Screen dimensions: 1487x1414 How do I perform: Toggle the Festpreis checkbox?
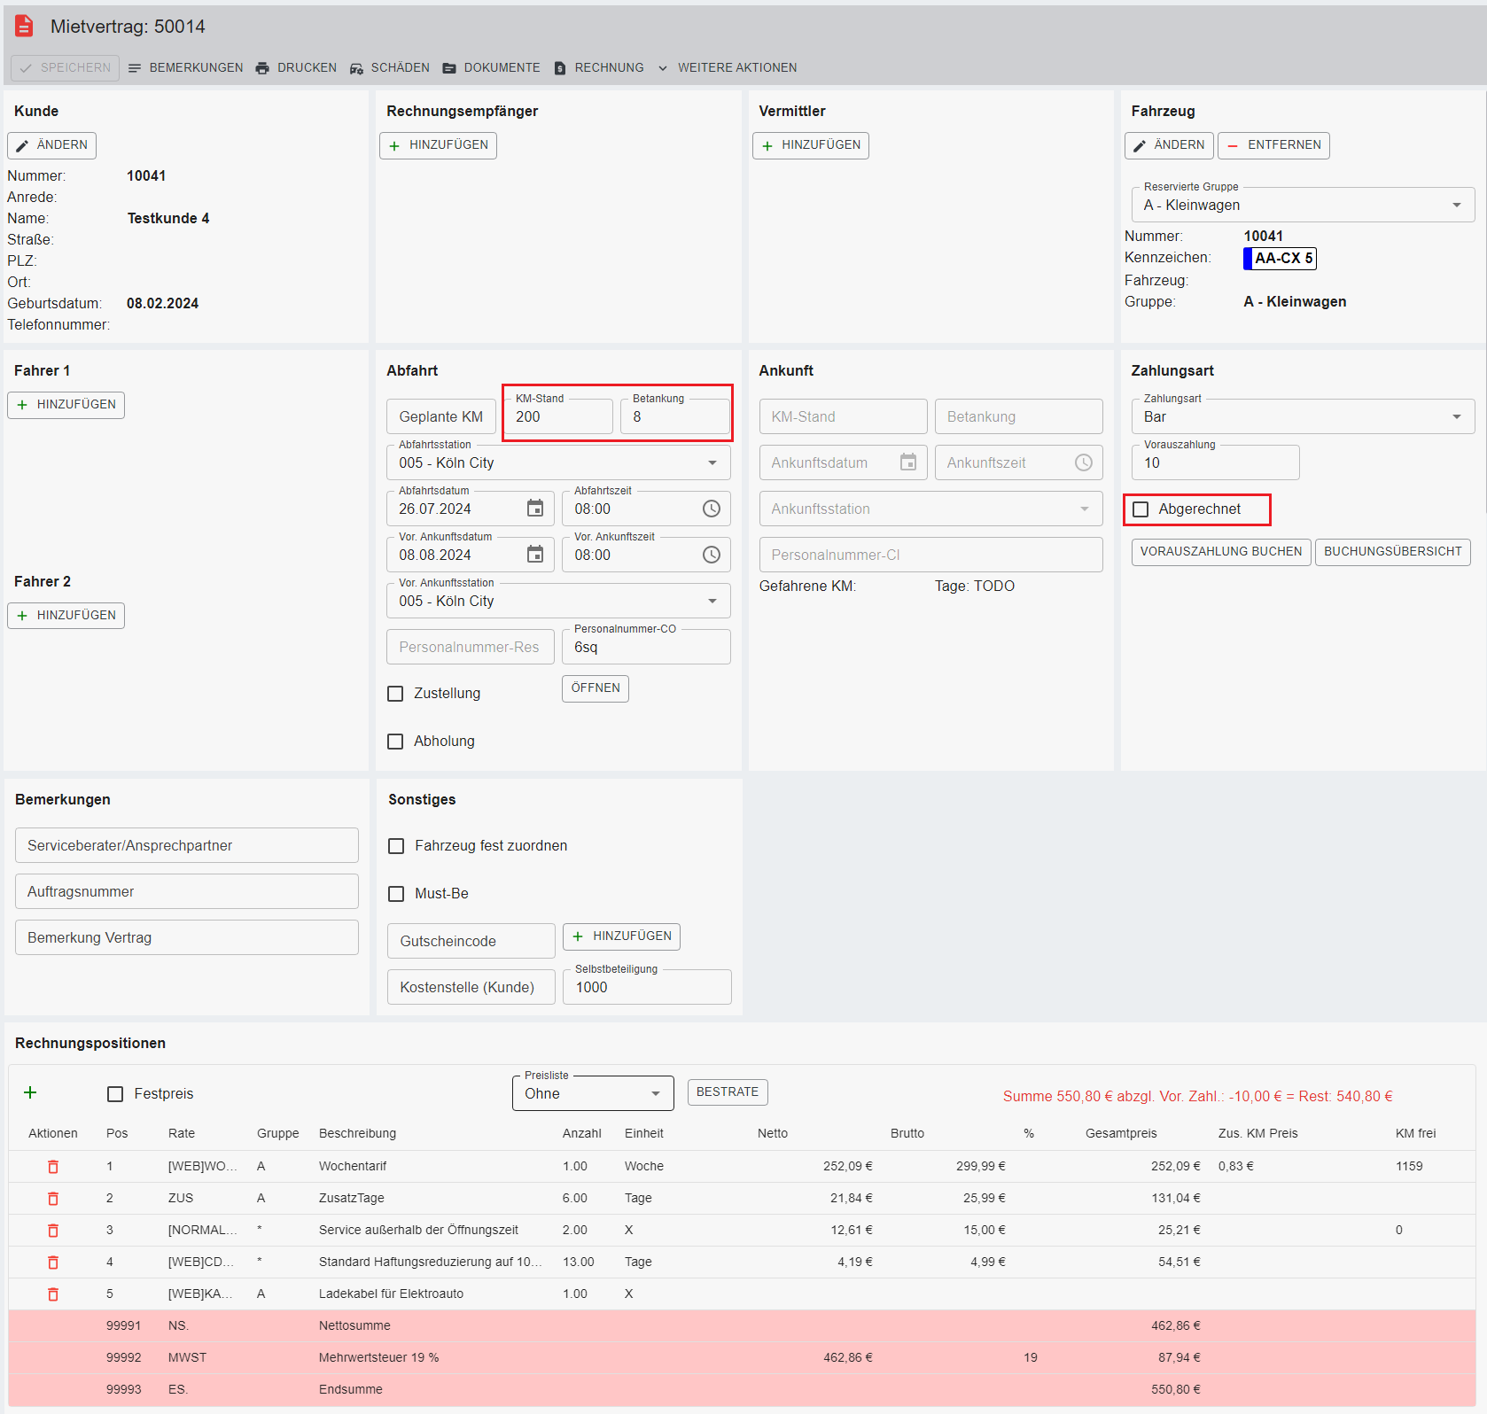pos(115,1094)
